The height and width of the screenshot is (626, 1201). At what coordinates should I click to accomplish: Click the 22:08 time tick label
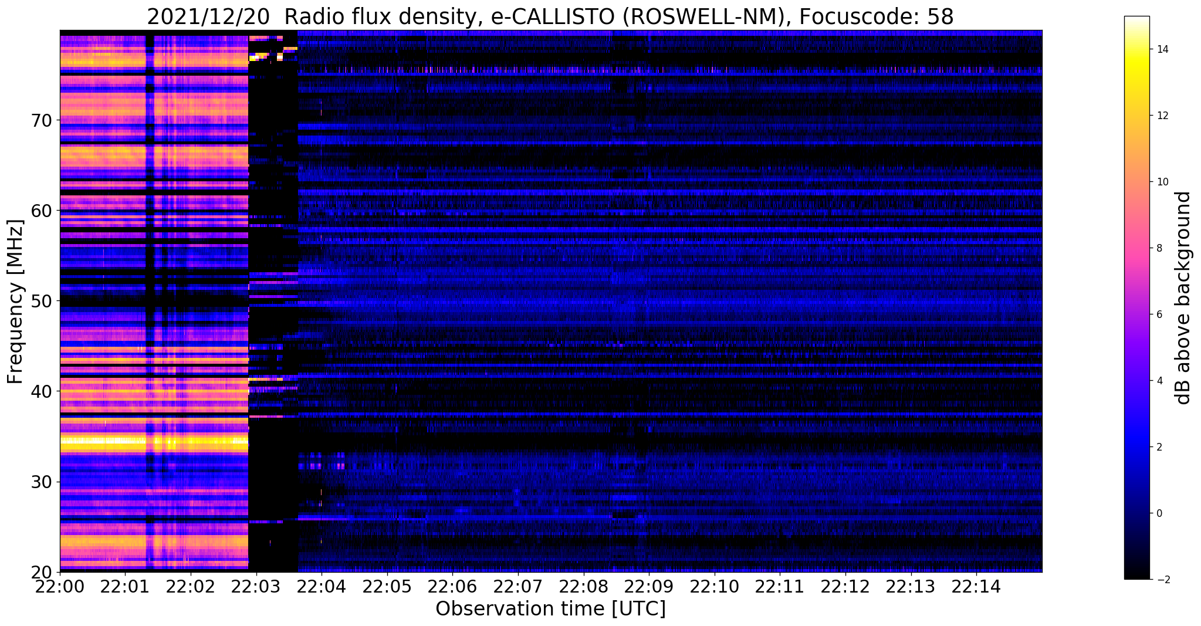[x=584, y=587]
